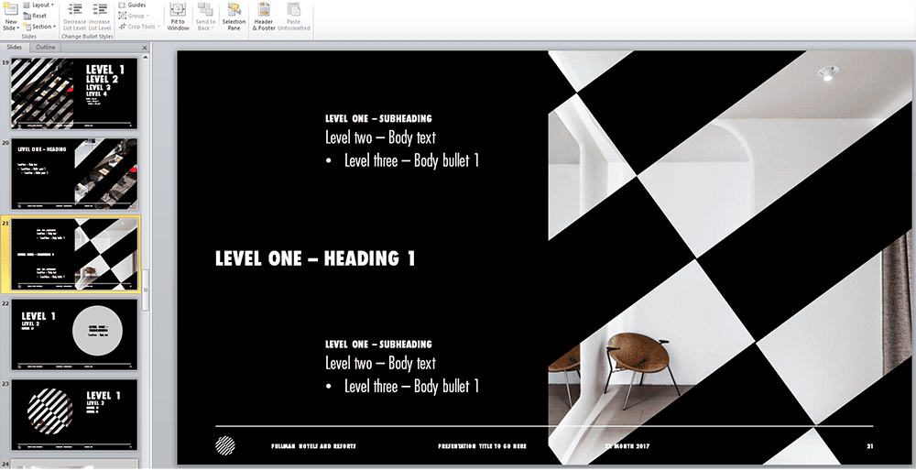This screenshot has width=916, height=471.
Task: Click 'LEVEL ONE – HEADING 1' text on slide
Action: 315,258
